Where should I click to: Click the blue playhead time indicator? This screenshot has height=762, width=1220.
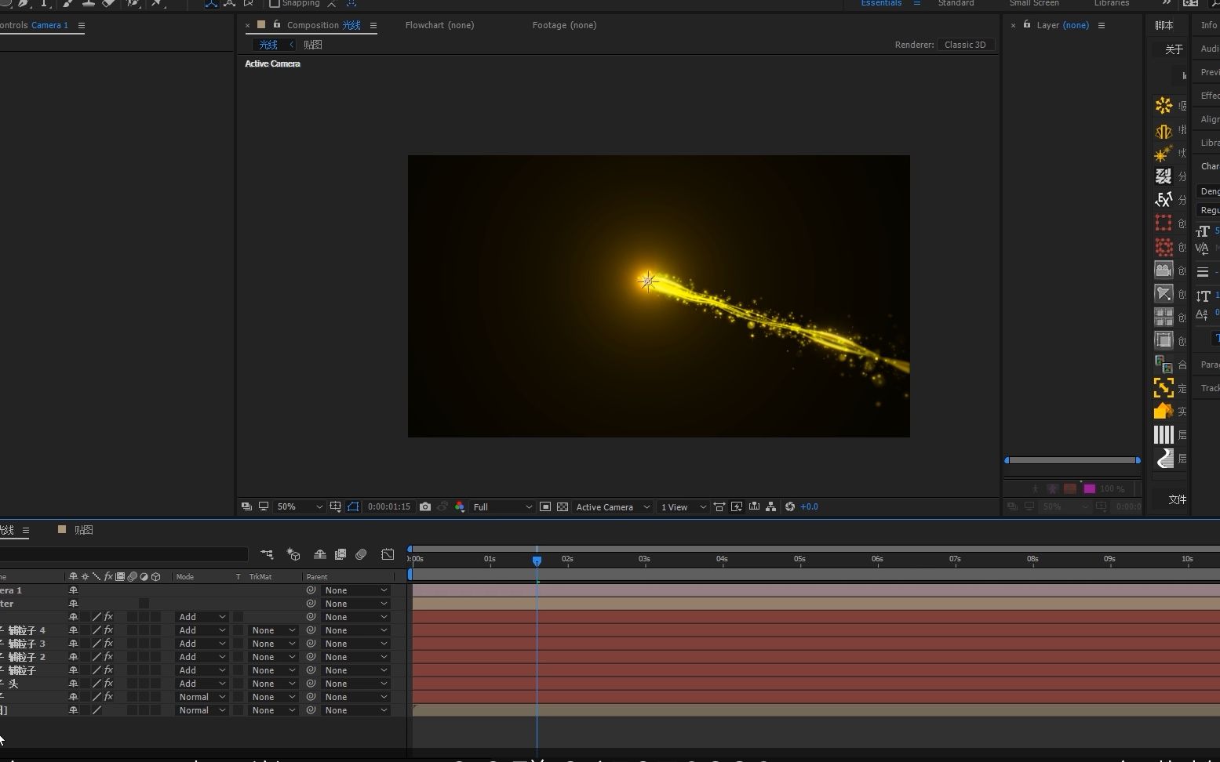coord(537,561)
